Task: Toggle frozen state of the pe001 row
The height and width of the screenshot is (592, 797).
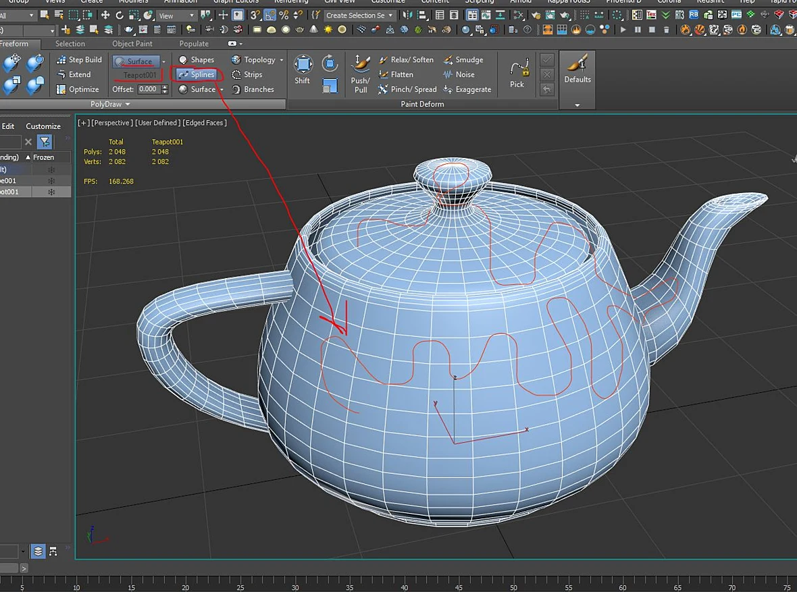Action: pyautogui.click(x=51, y=181)
